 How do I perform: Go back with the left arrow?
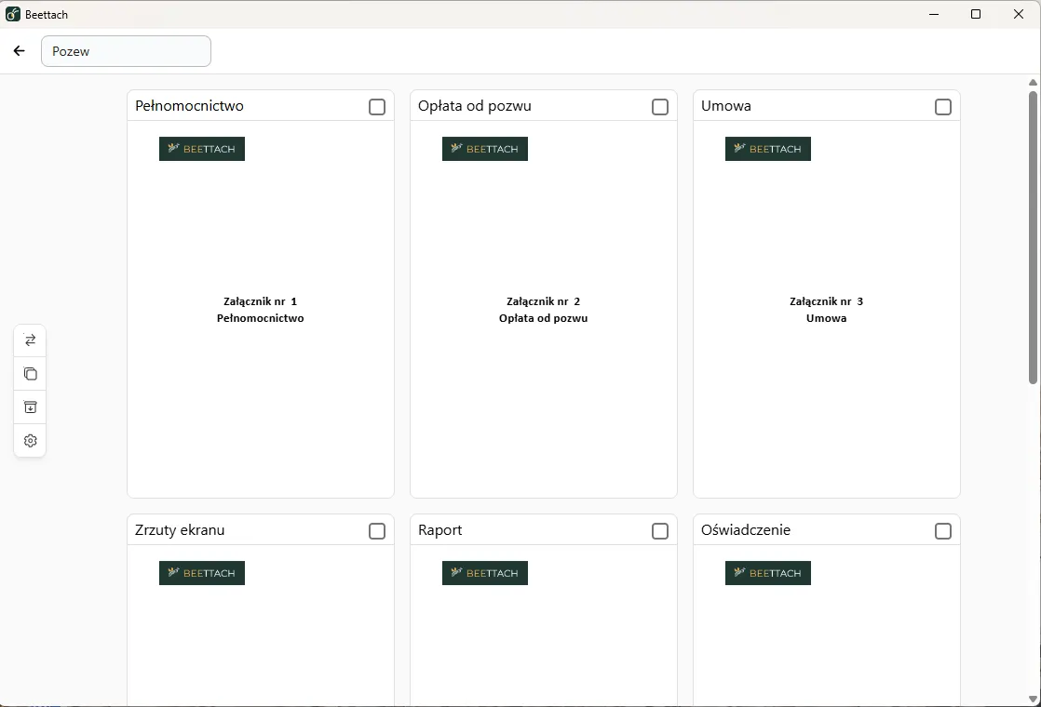point(20,51)
